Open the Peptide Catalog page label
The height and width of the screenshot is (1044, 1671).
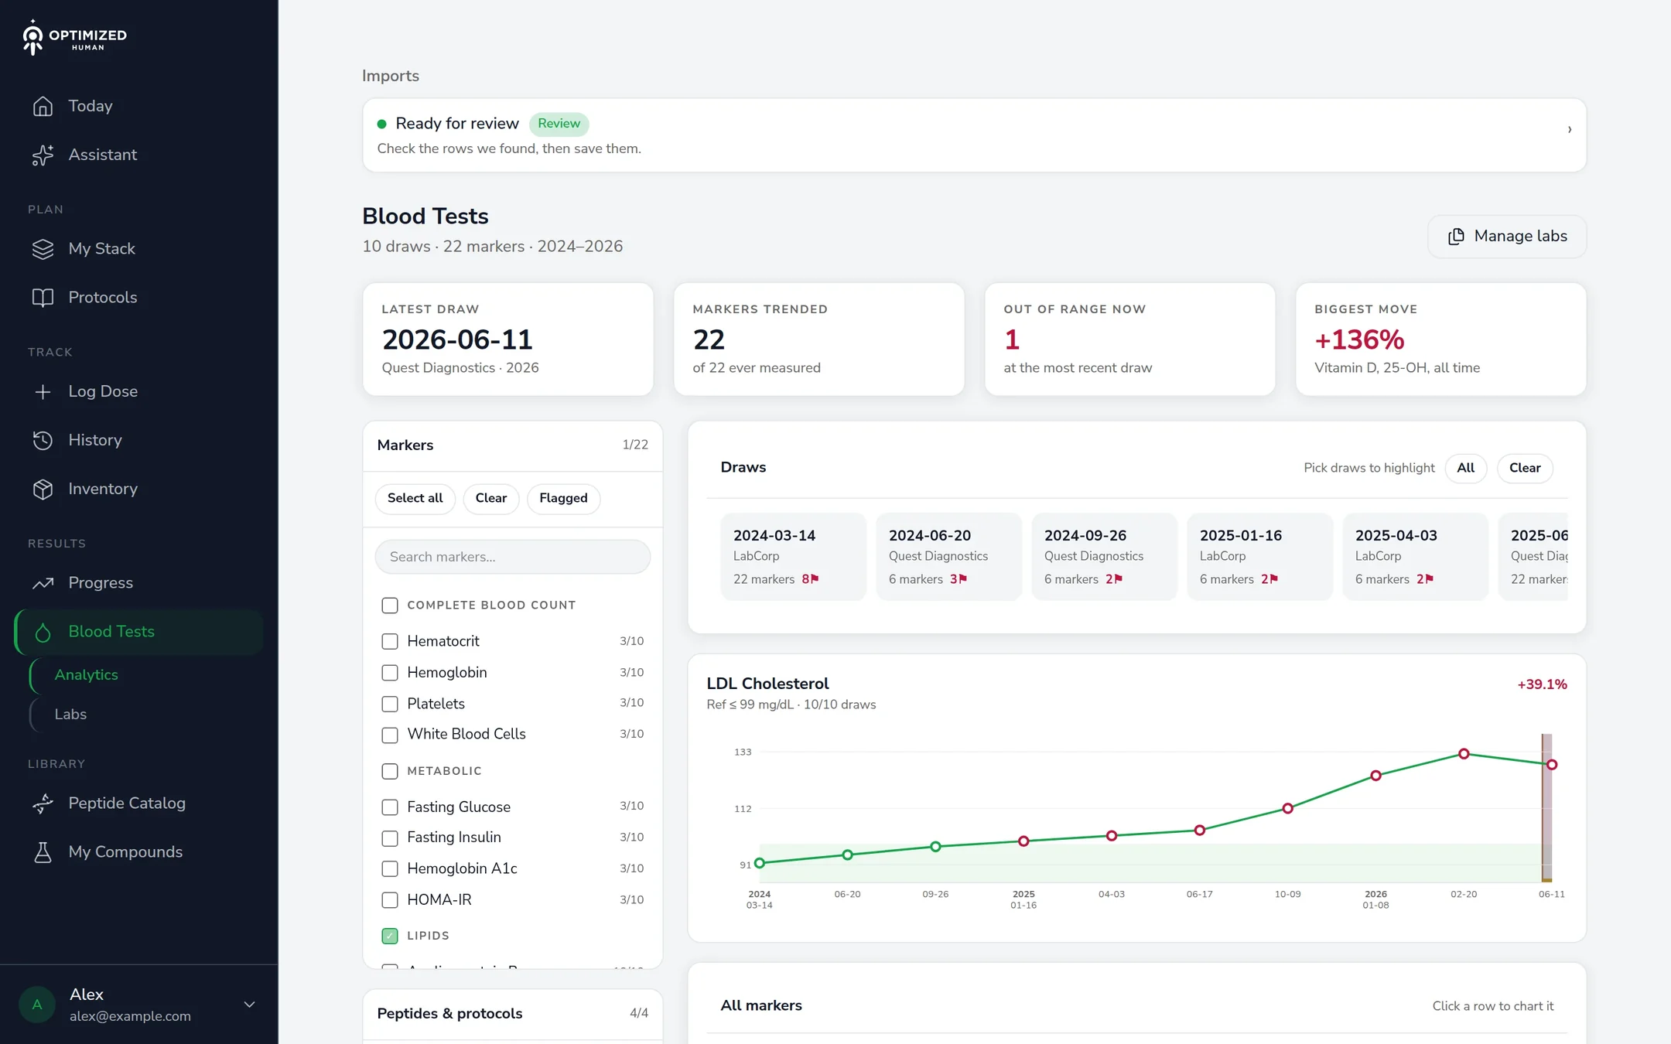pyautogui.click(x=127, y=803)
